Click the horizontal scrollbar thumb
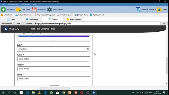 tap(55, 88)
